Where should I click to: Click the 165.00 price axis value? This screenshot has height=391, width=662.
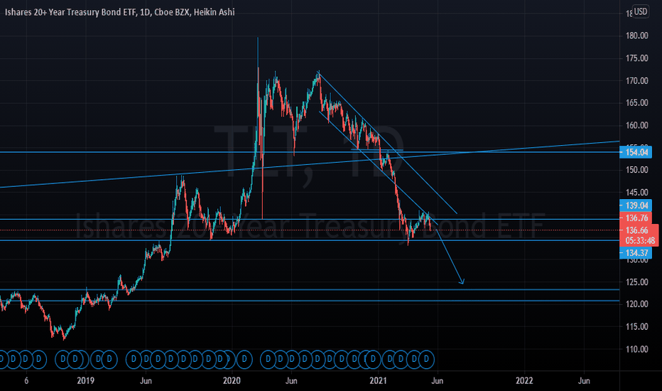point(636,102)
